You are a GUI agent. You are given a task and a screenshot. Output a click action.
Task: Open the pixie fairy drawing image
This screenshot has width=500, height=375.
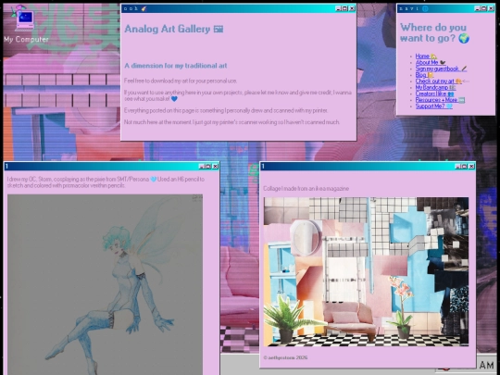pos(105,284)
